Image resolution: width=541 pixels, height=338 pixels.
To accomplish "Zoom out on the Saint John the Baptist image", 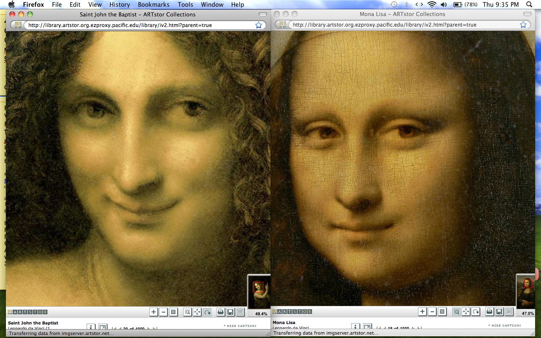I will [x=163, y=312].
